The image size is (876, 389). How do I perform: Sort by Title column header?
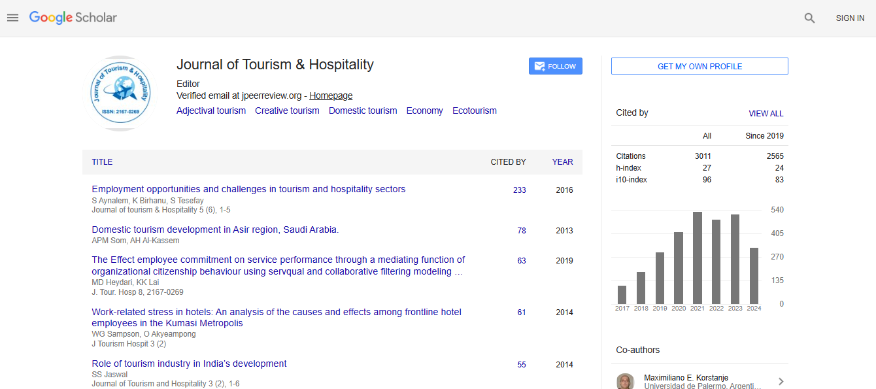(102, 162)
